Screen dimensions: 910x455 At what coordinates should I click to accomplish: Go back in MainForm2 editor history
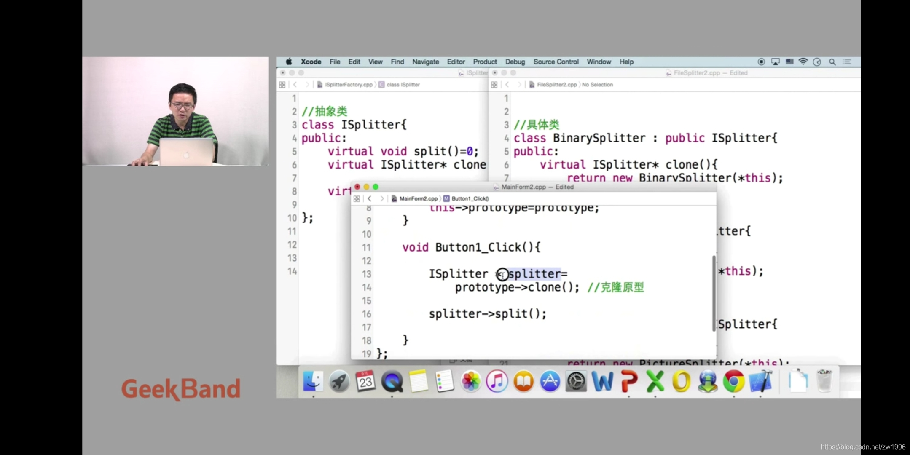[x=370, y=198]
